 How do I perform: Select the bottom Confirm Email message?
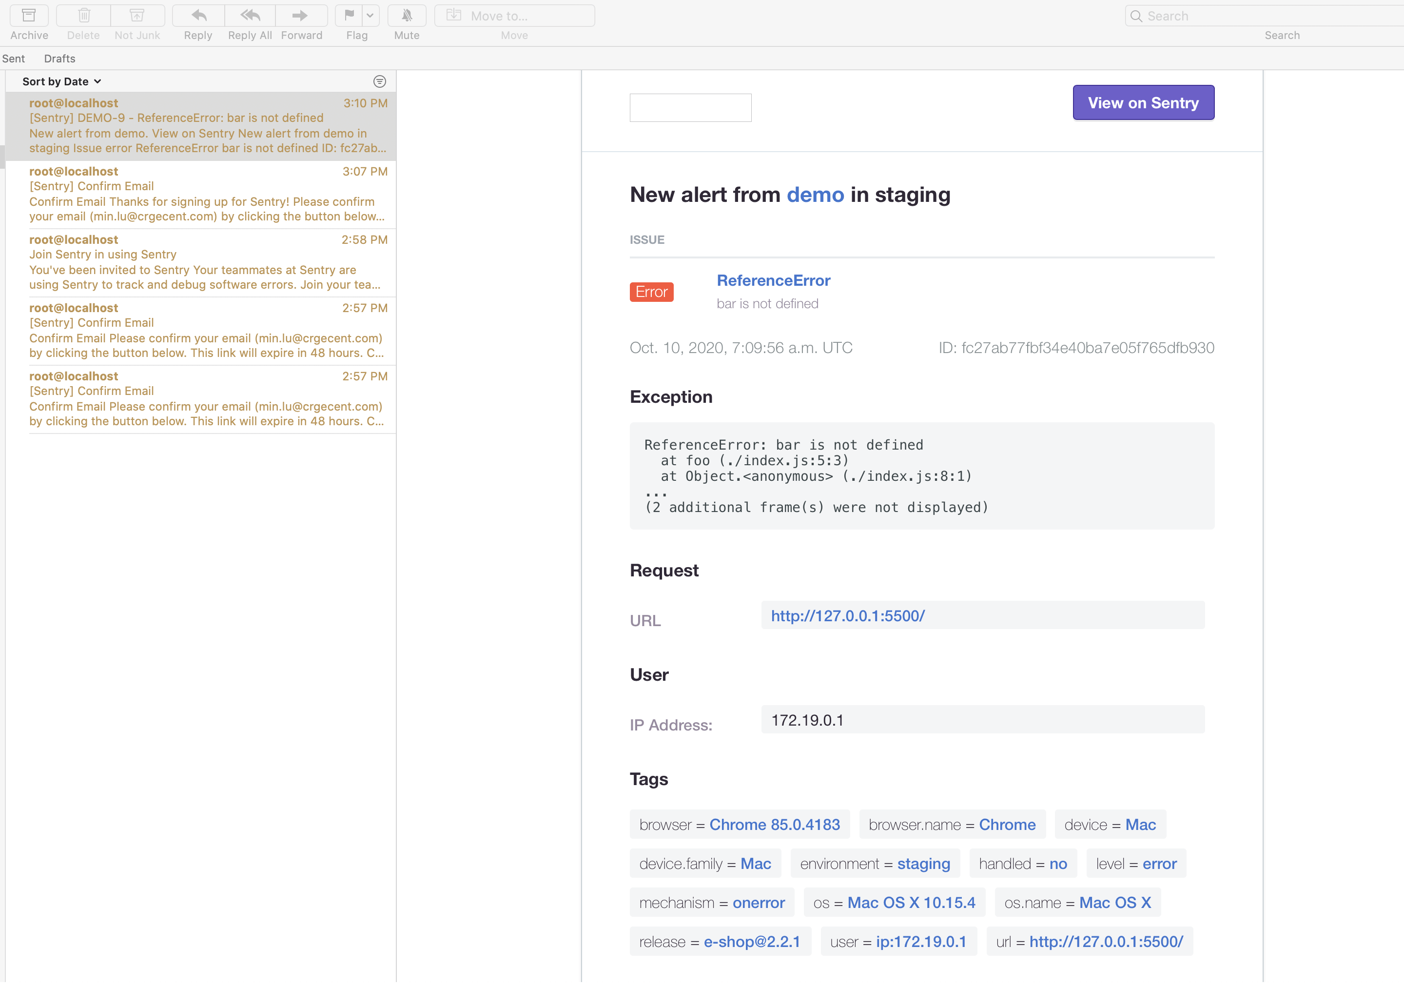pos(200,399)
